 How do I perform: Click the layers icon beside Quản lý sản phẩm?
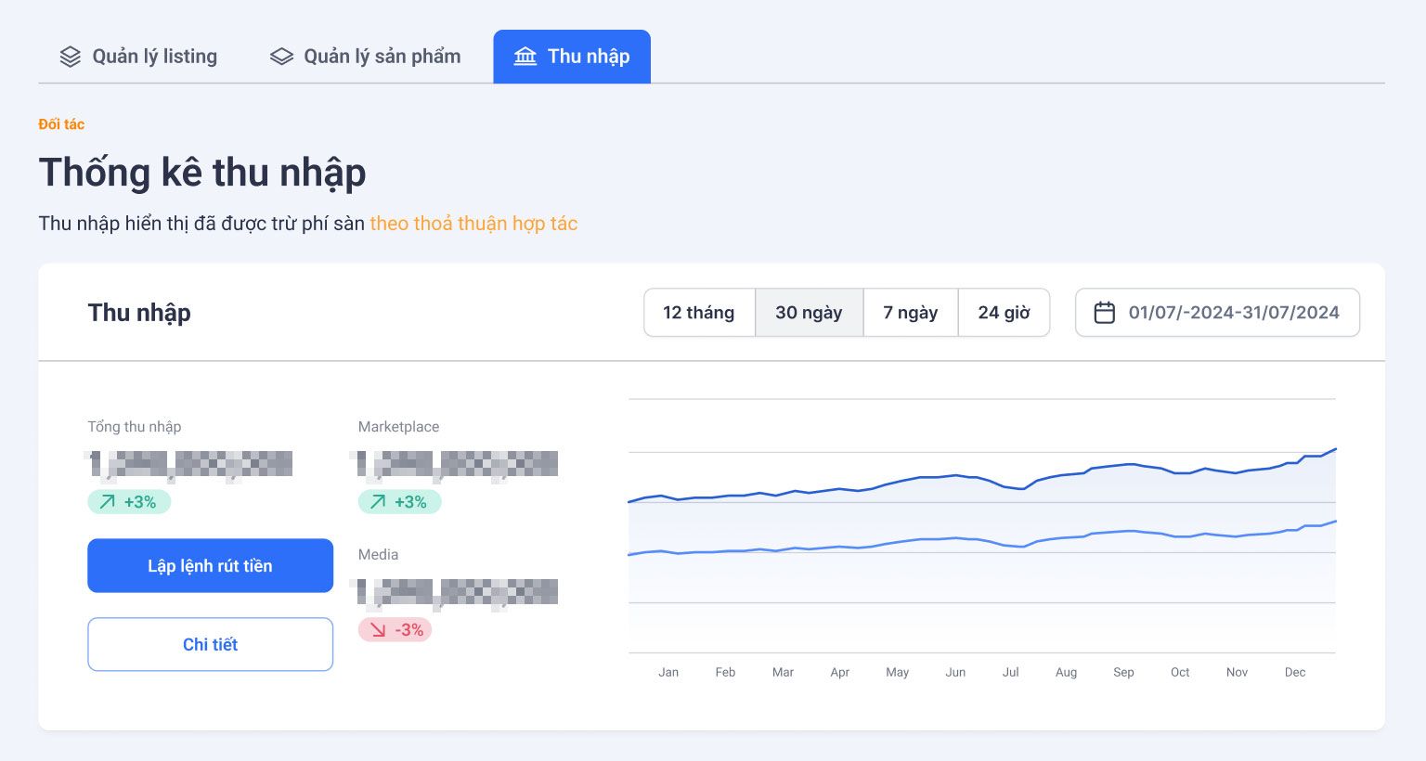pyautogui.click(x=281, y=57)
